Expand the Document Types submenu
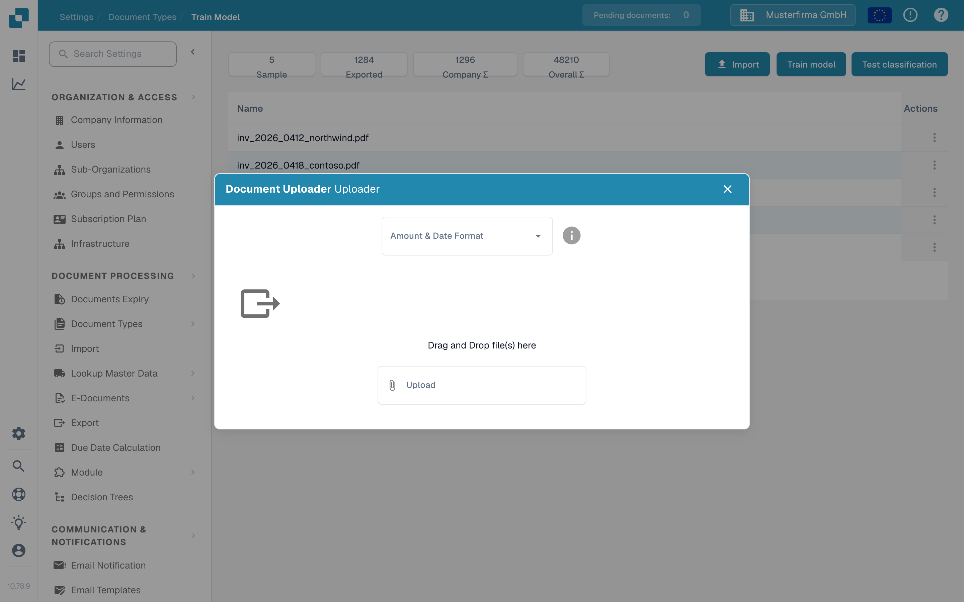 coord(193,324)
